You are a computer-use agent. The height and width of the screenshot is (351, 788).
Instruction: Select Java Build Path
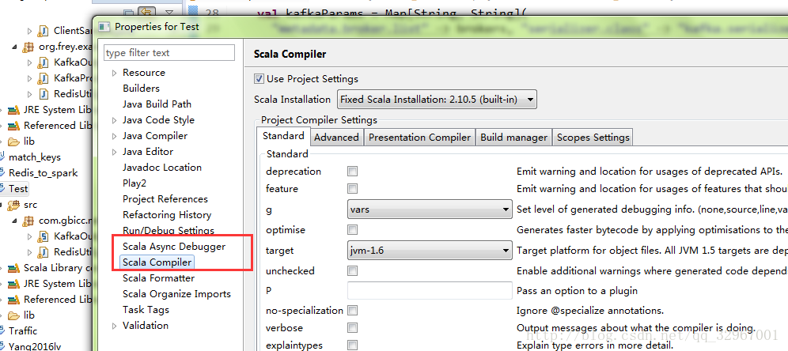(157, 104)
